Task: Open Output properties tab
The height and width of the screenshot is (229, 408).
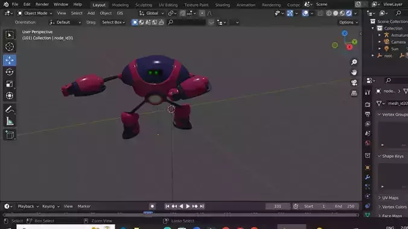Action: tap(368, 114)
